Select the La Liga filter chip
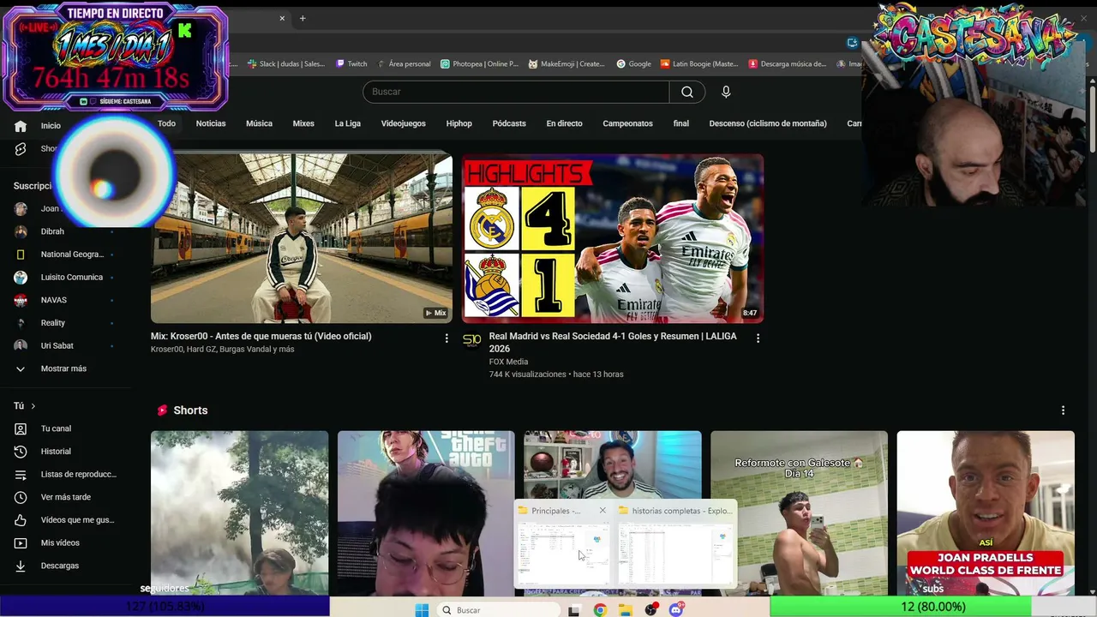This screenshot has height=617, width=1097. click(347, 123)
